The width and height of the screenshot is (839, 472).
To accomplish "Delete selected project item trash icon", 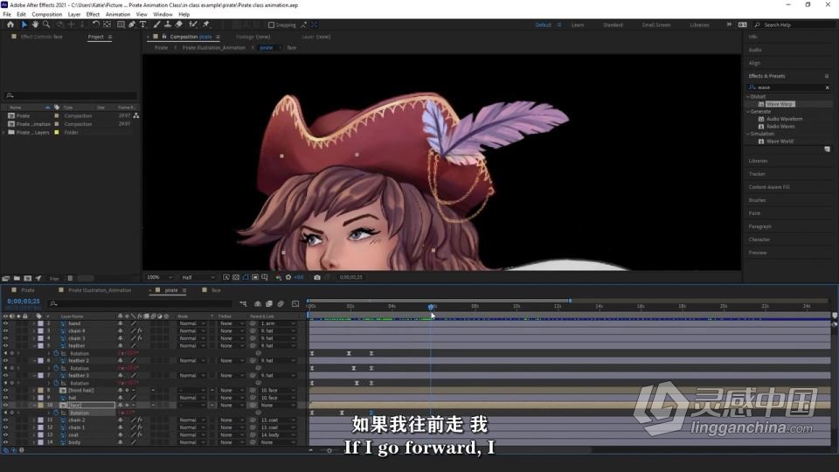I will 70,278.
